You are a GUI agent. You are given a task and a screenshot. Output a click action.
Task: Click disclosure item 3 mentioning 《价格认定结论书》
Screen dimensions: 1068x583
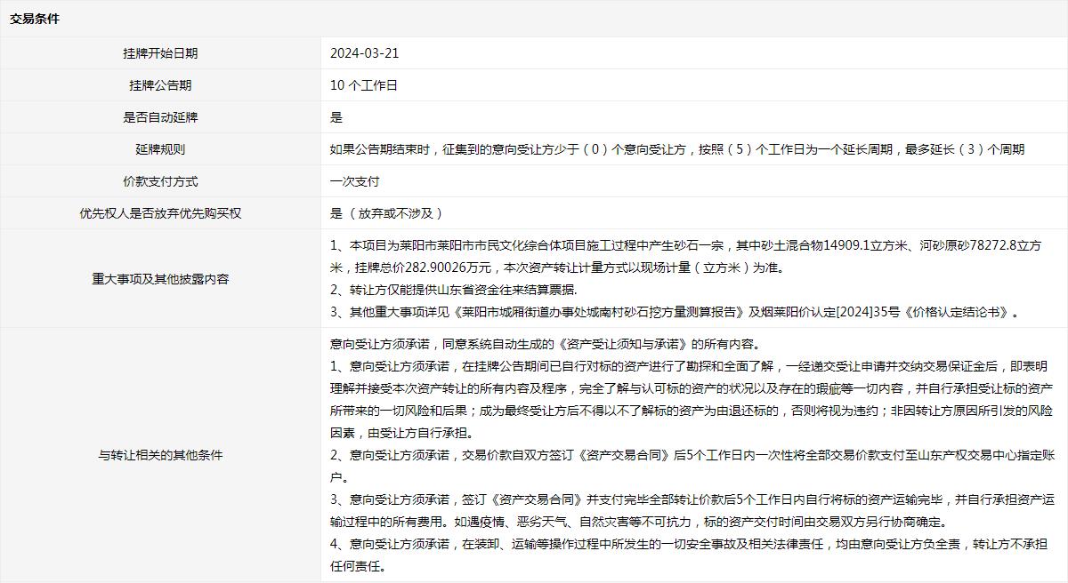[x=674, y=312]
